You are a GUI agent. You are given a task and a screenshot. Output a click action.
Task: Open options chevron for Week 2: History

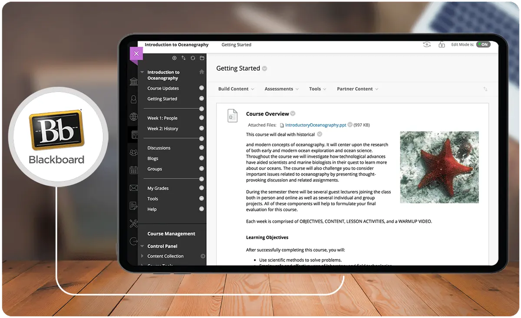click(201, 128)
